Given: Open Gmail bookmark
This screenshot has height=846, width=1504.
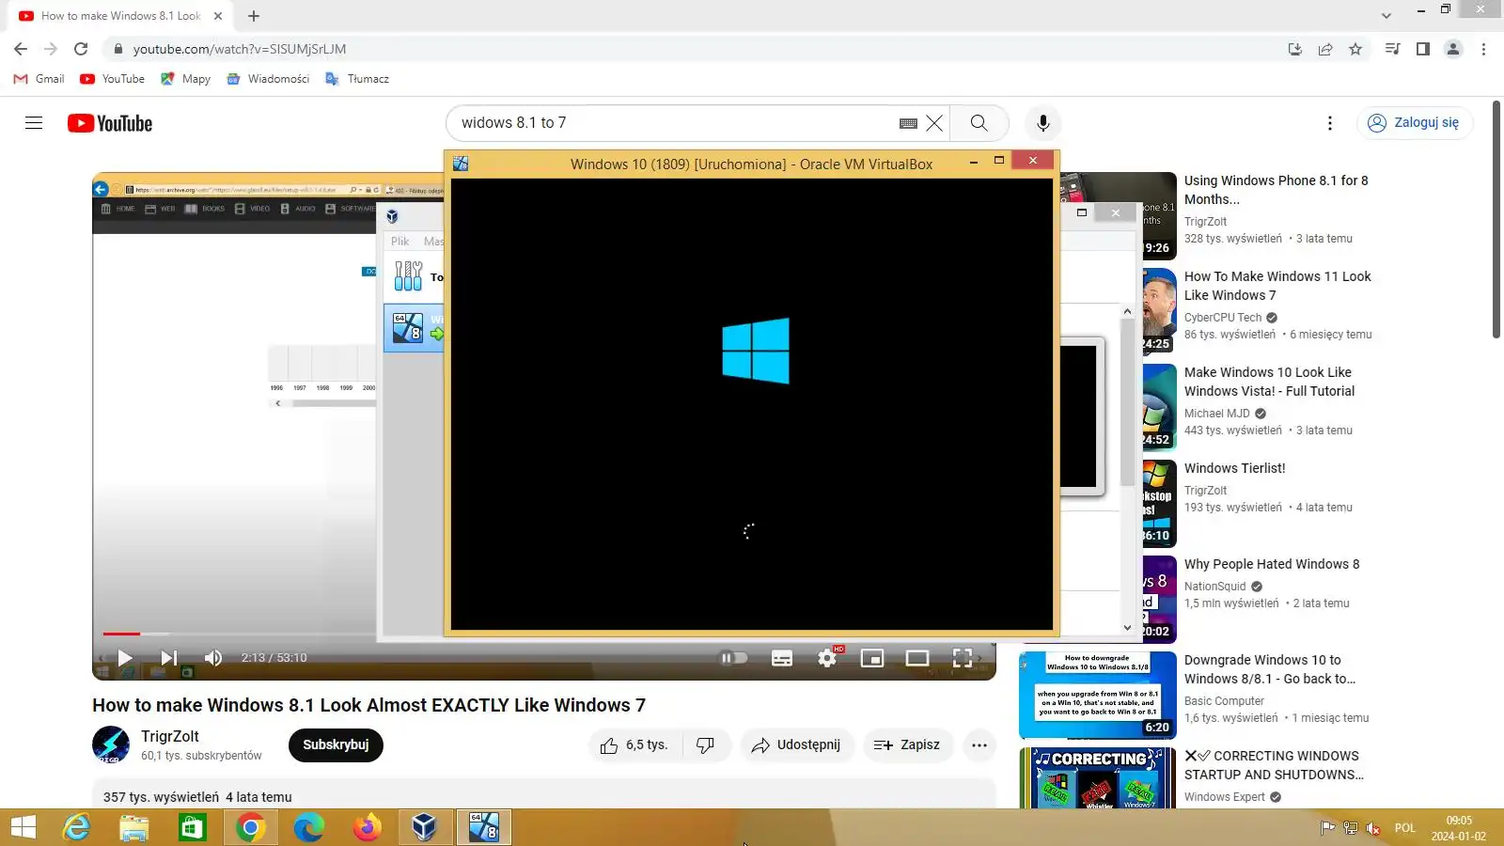Looking at the screenshot, I should click(39, 79).
